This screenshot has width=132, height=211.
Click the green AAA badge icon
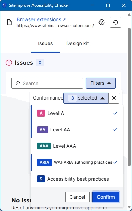[44, 146]
